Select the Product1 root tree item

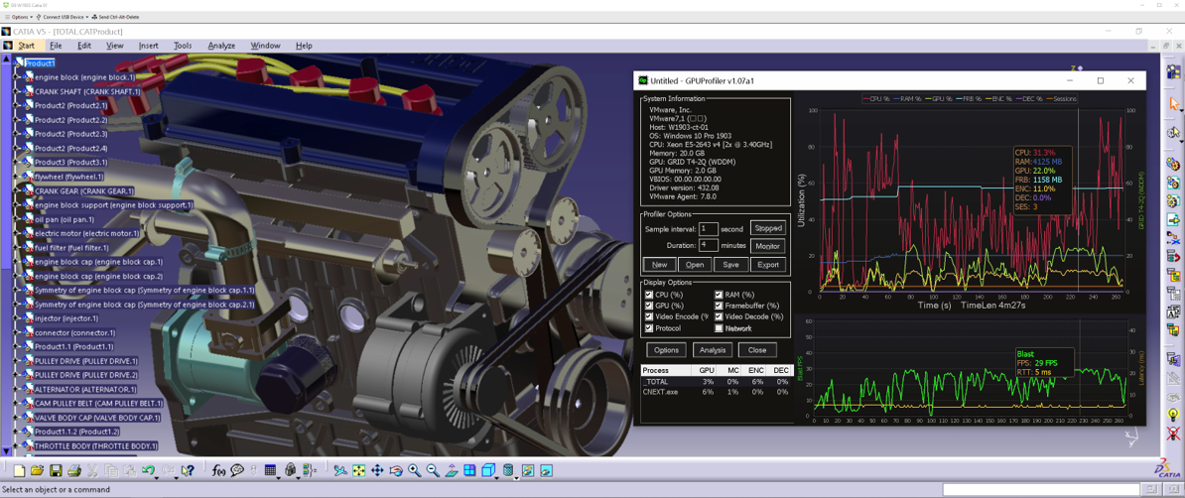[40, 63]
